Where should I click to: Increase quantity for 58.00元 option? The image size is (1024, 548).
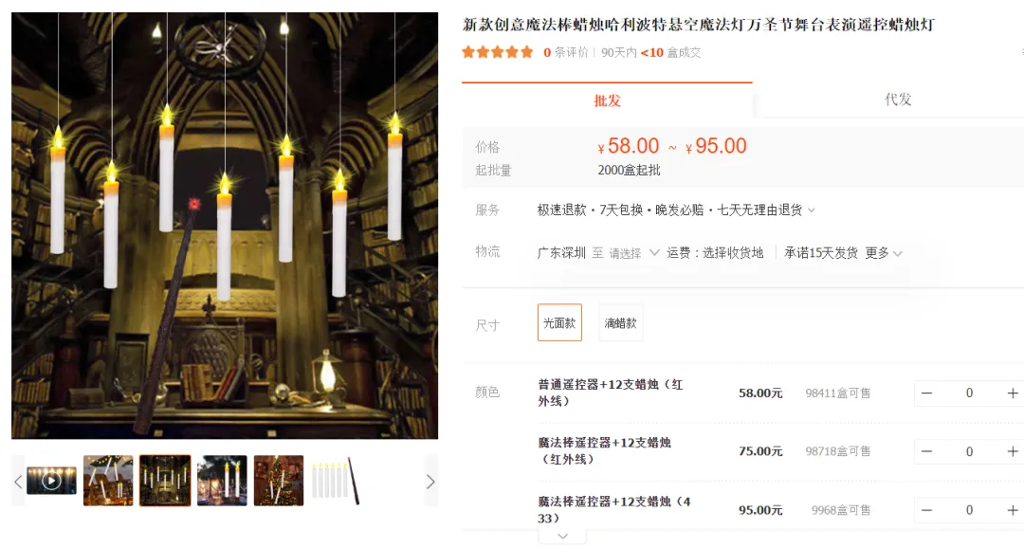click(1013, 393)
